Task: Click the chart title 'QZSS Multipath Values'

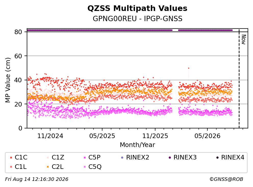Action: click(137, 8)
